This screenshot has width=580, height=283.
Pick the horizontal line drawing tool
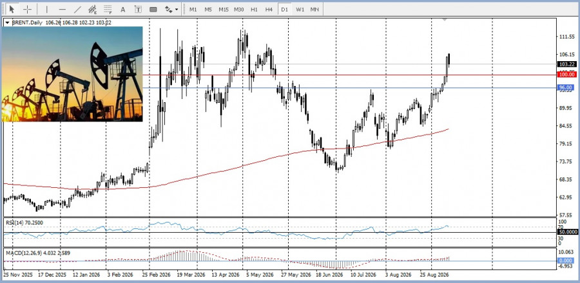[x=62, y=9]
